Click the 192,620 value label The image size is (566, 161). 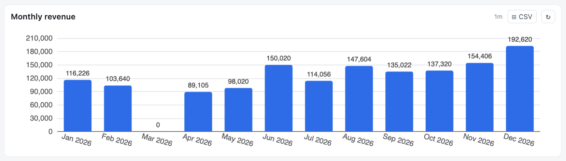click(x=520, y=40)
